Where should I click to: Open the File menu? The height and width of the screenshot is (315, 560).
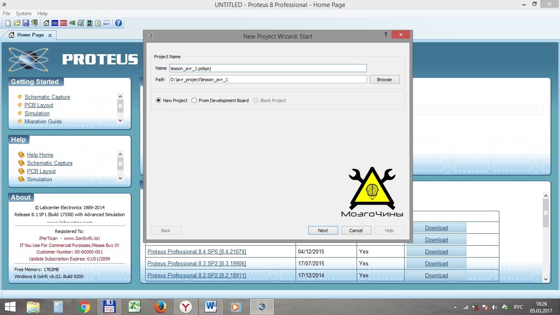coord(7,14)
